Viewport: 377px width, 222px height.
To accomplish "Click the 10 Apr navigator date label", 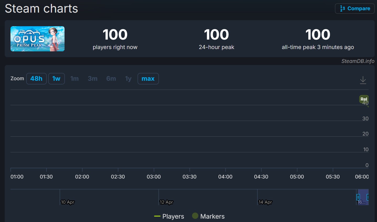I will pos(68,202).
